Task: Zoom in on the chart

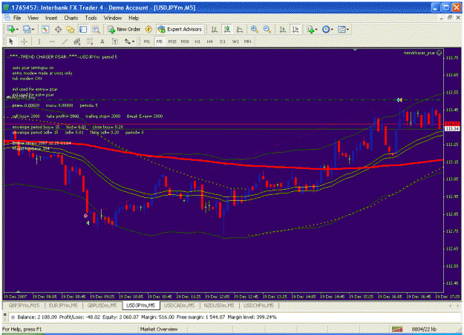Action: click(x=254, y=29)
